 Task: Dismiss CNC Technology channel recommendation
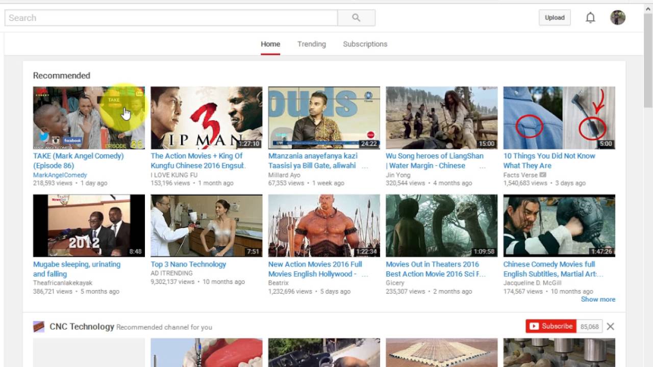click(610, 326)
